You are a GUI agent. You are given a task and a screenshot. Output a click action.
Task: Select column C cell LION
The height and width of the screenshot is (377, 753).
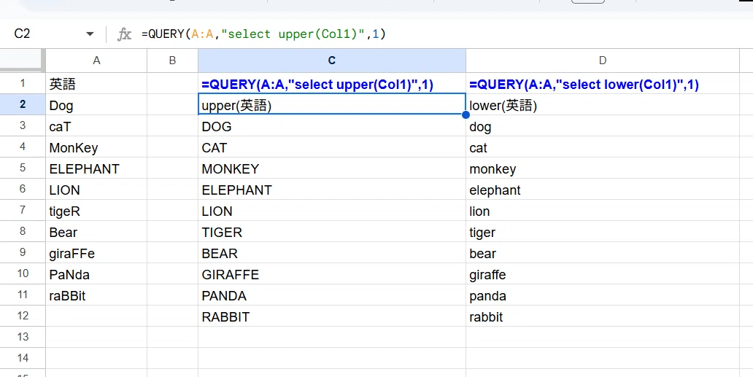[x=332, y=211]
